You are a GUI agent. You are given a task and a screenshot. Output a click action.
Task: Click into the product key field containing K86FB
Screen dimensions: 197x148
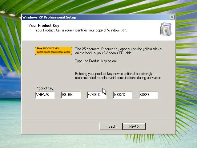[148, 95]
